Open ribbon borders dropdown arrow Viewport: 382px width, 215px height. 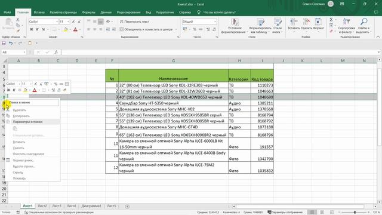[x=60, y=29]
